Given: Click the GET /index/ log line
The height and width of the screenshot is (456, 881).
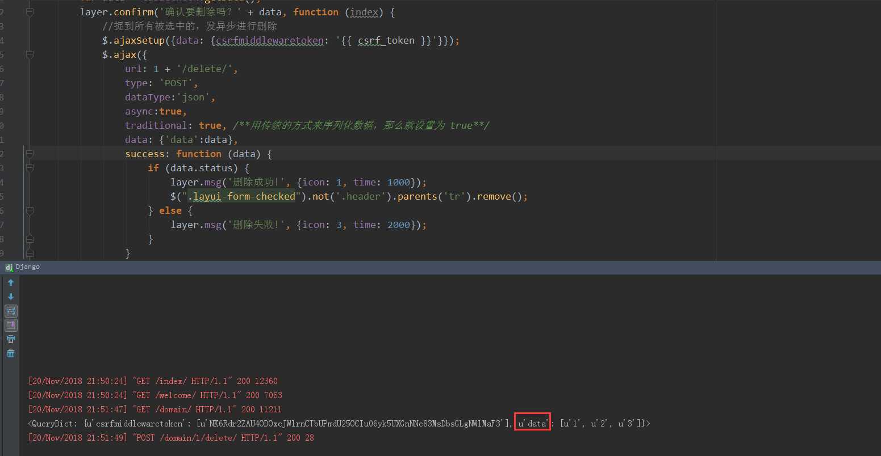Looking at the screenshot, I should [x=153, y=381].
